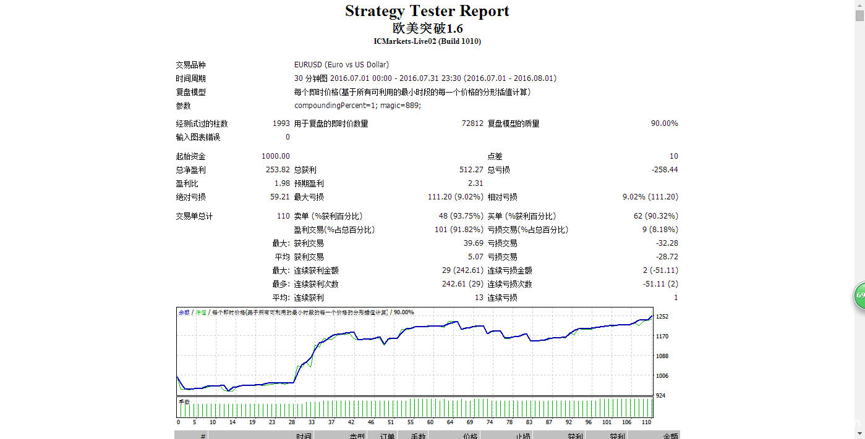Click the 余额 legend label in chart
Image resolution: width=865 pixels, height=439 pixels.
click(x=184, y=312)
